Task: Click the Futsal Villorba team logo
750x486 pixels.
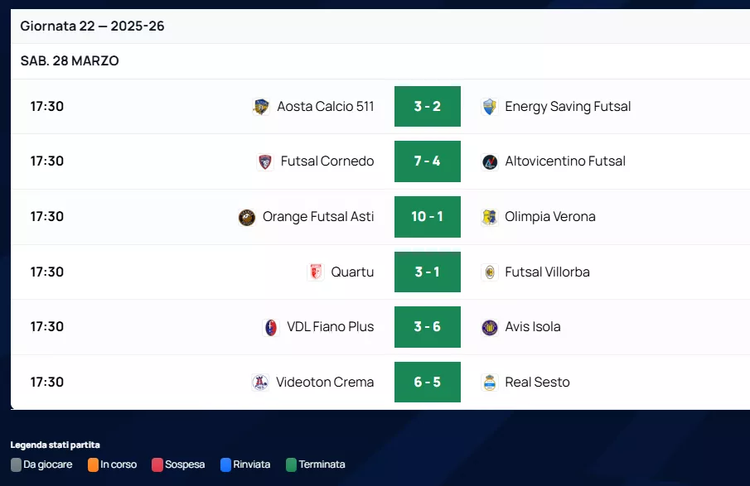Action: click(x=490, y=272)
